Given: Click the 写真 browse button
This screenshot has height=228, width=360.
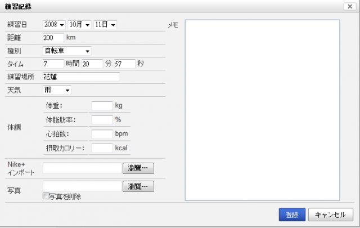Looking at the screenshot, I should [138, 186].
